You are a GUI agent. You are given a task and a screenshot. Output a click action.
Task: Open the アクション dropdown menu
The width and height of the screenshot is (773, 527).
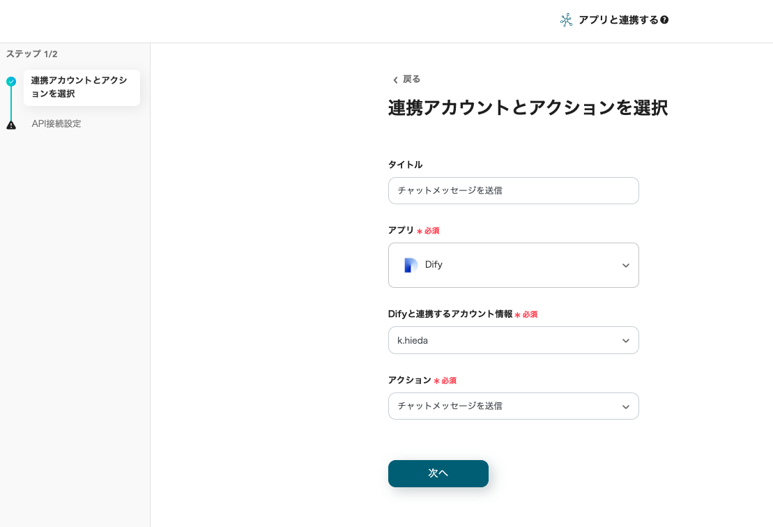click(513, 406)
